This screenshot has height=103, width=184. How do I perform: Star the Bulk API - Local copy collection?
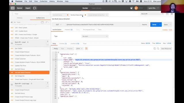click(31, 84)
